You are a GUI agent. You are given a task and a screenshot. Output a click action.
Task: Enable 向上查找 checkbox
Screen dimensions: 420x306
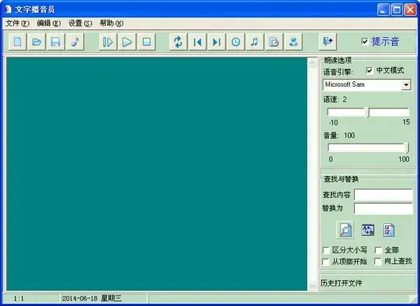tap(378, 261)
